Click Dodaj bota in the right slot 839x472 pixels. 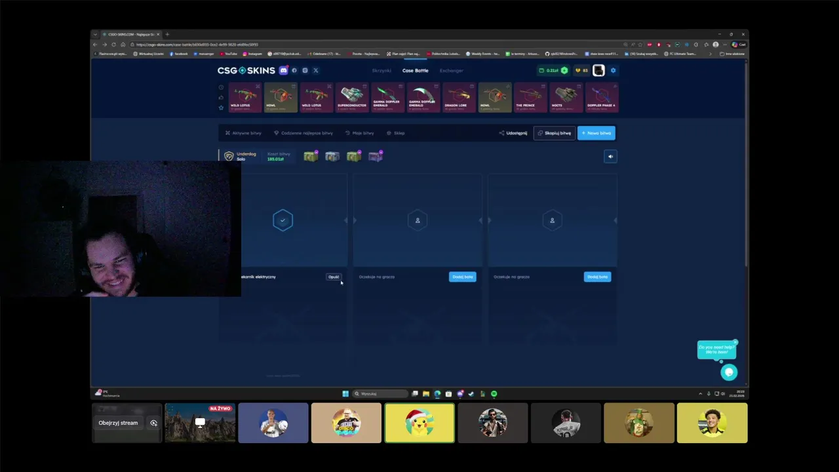[597, 277]
